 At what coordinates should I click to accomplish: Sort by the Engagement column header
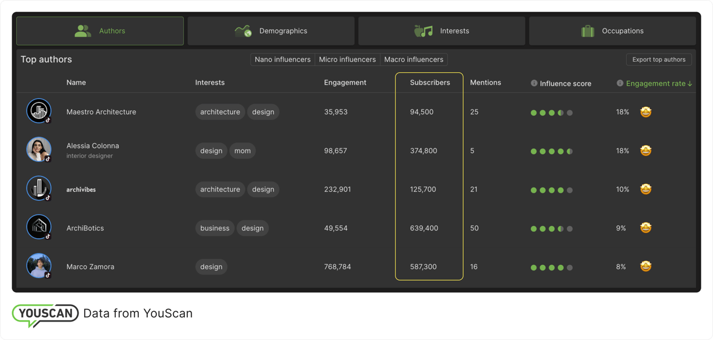[x=345, y=82]
